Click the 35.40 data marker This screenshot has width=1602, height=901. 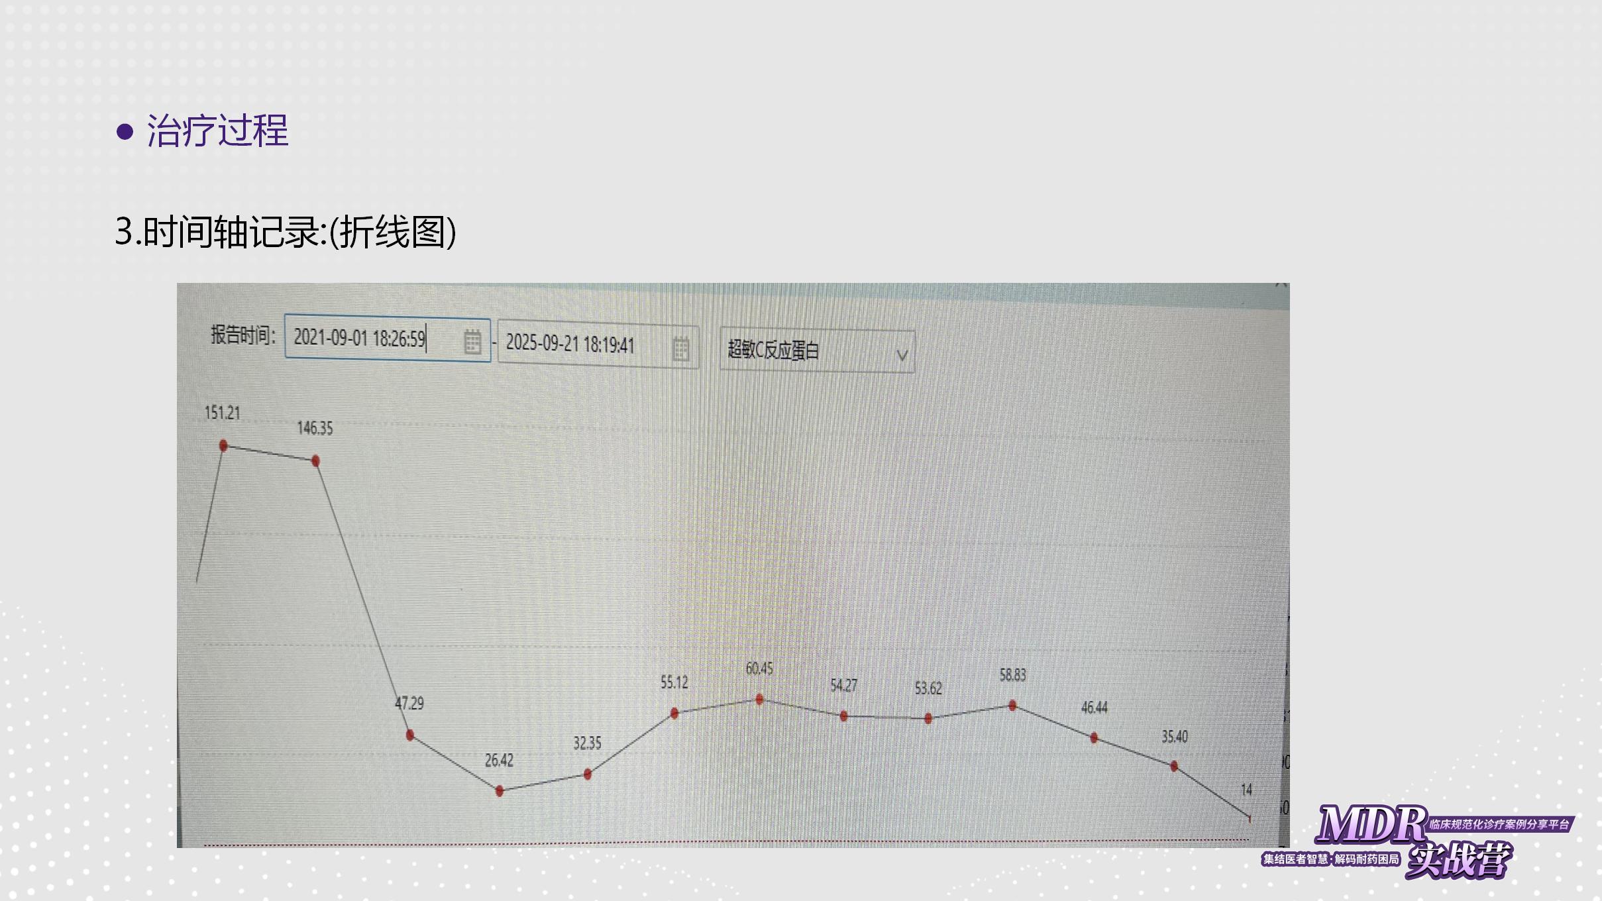pyautogui.click(x=1174, y=766)
